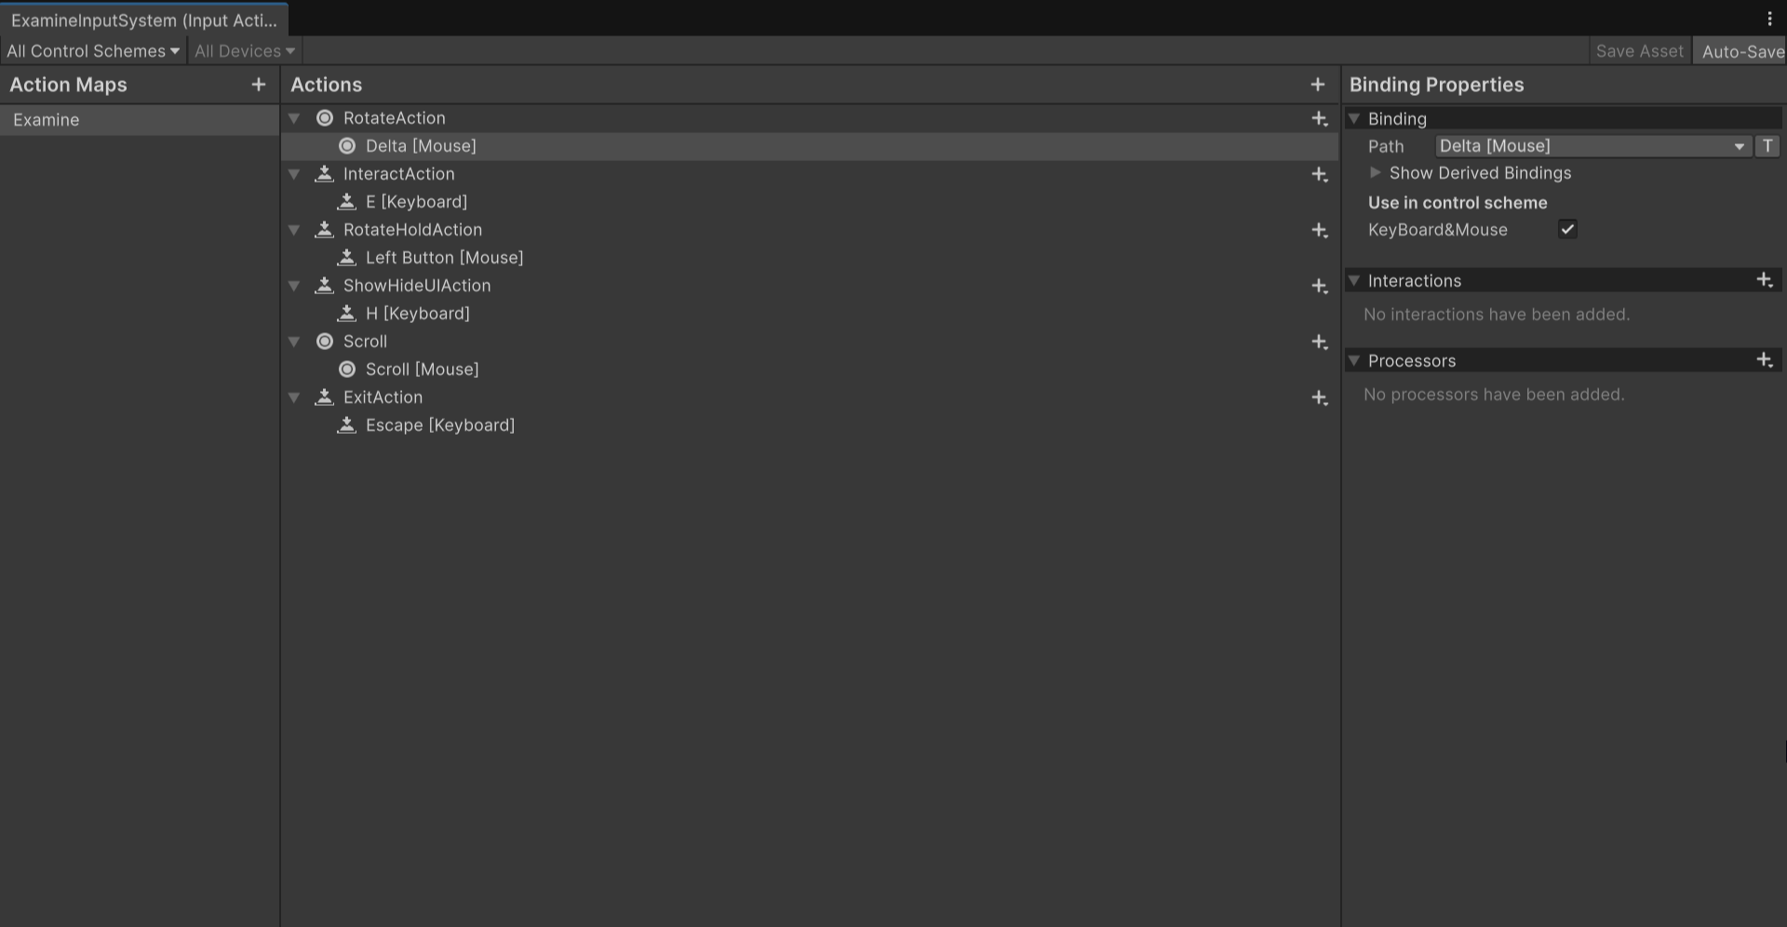Image resolution: width=1787 pixels, height=927 pixels.
Task: Add binding to ShowHideUIAction
Action: point(1319,286)
